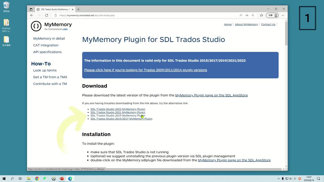Show hidden system tray icons
The width and height of the screenshot is (324, 182).
pos(279,179)
